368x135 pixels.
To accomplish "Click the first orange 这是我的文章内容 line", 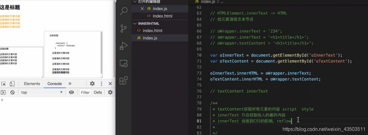I will point(10,16).
